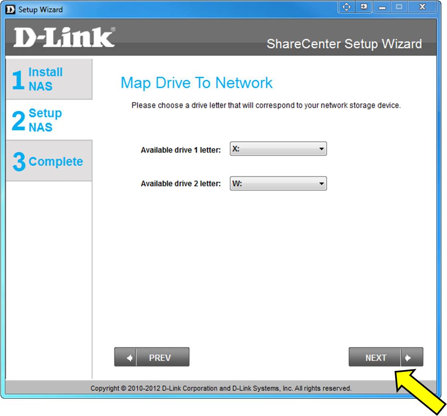Click the D-Link logo in the header
Image resolution: width=447 pixels, height=416 pixels.
point(65,37)
